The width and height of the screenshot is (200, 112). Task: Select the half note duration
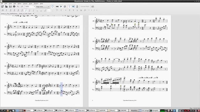pos(33,10)
